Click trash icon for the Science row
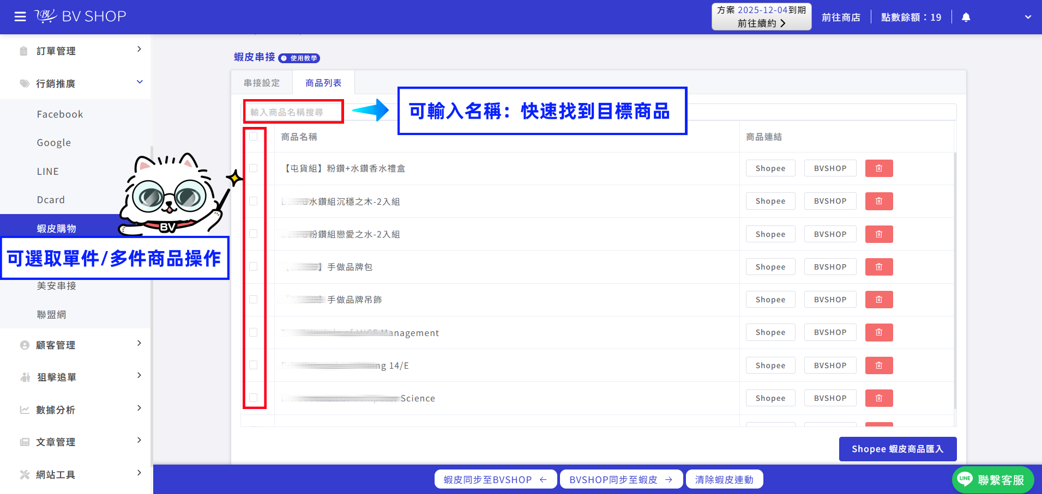Viewport: 1042px width, 494px height. coord(879,398)
